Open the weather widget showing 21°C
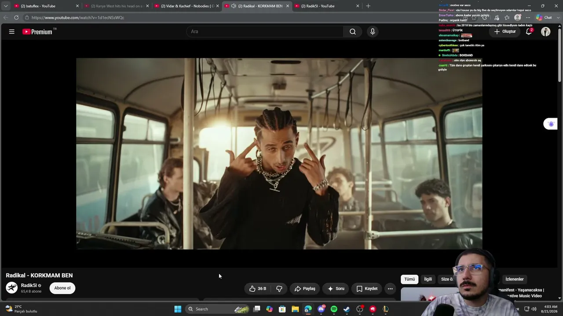 pos(21,309)
